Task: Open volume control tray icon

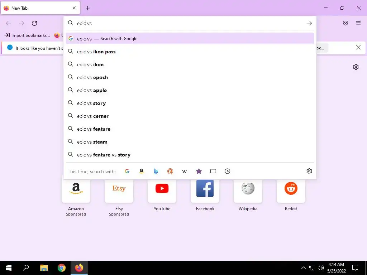Action: (x=321, y=268)
